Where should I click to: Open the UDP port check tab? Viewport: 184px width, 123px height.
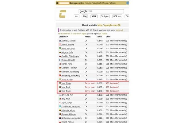click(117, 17)
